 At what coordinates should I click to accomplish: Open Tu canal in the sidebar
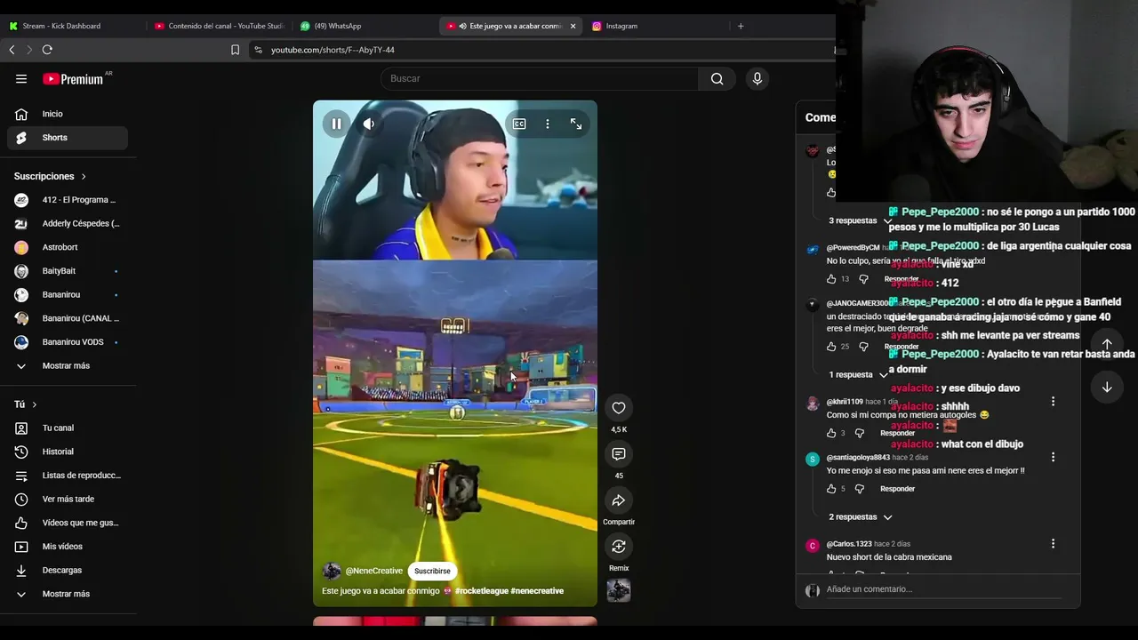pos(68,428)
